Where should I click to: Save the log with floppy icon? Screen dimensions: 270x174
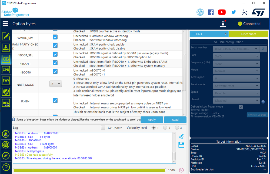[x=181, y=145]
